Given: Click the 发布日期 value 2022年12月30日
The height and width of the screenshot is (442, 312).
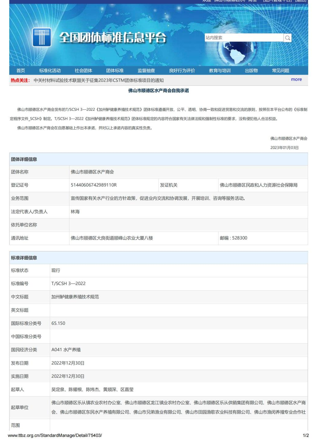Looking at the screenshot, I should [68, 363].
